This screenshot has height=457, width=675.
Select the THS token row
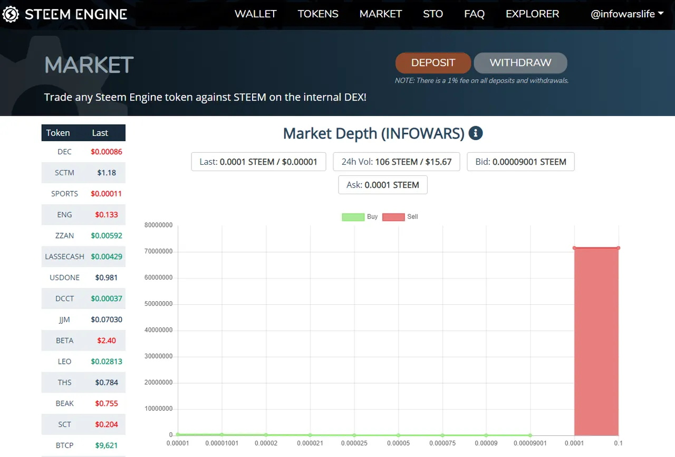tap(83, 383)
